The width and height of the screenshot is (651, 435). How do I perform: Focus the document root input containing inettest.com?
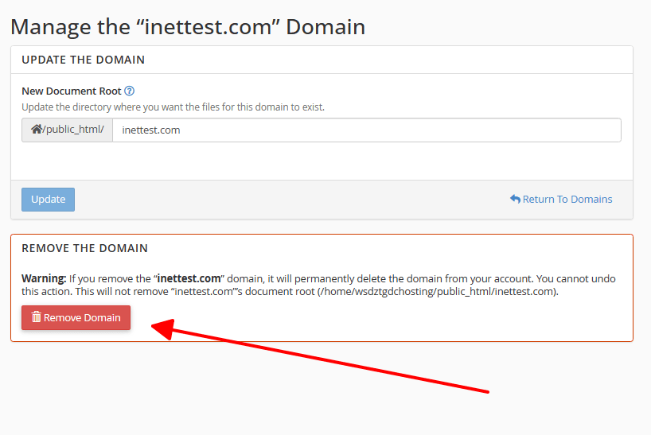point(367,130)
